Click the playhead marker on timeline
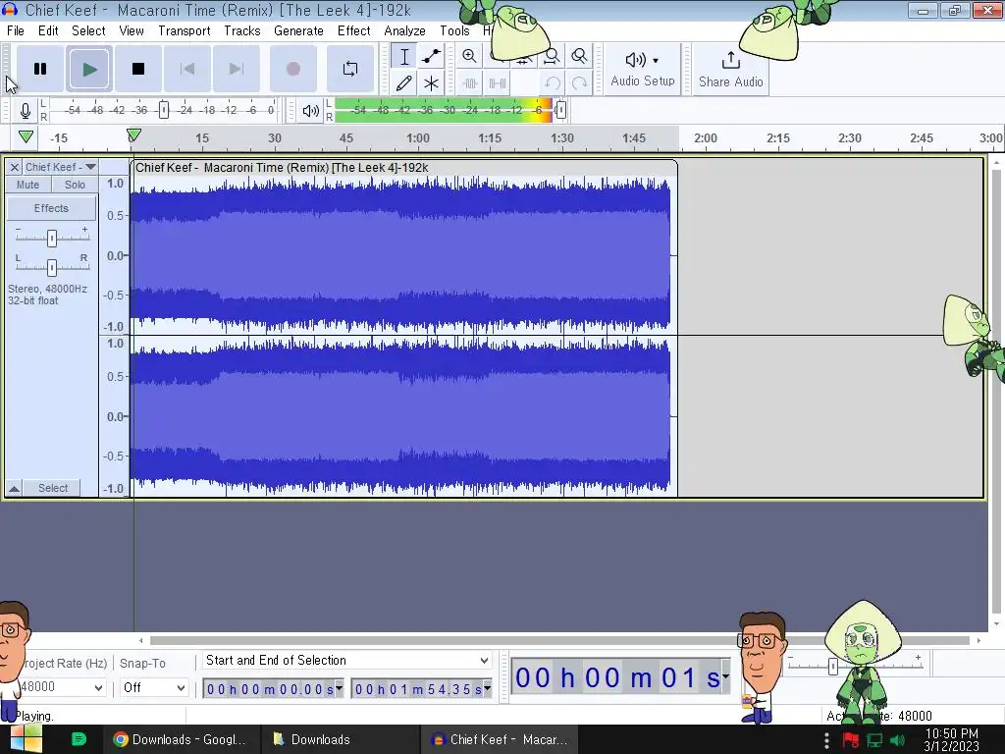Image resolution: width=1005 pixels, height=754 pixels. [133, 135]
